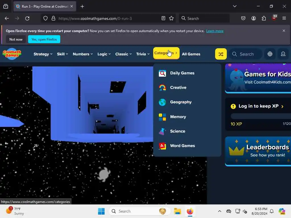Click the list all tabs arrow
291x218 pixels.
(x=234, y=6)
